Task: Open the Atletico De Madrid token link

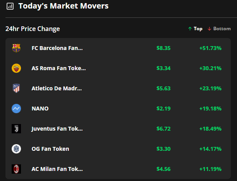Action: (57, 88)
